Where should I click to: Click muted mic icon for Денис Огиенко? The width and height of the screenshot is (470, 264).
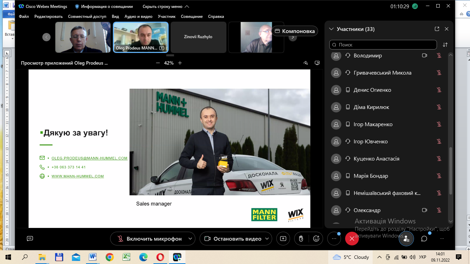pyautogui.click(x=439, y=90)
